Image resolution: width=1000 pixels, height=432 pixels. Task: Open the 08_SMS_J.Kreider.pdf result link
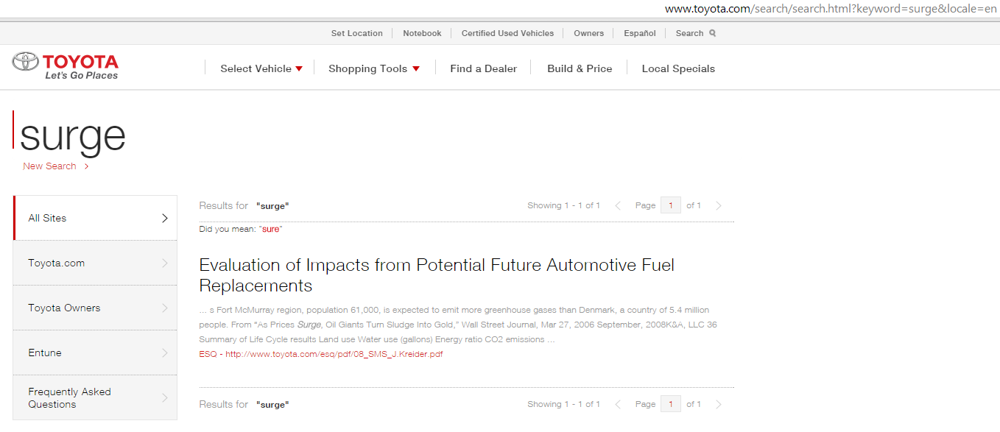[x=334, y=355]
